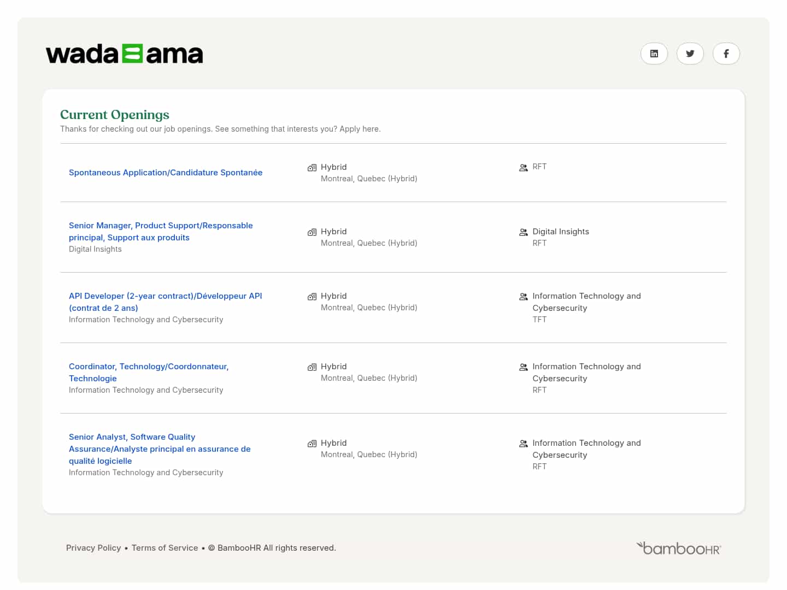
Task: Click location icon in API Developer row
Action: point(312,297)
